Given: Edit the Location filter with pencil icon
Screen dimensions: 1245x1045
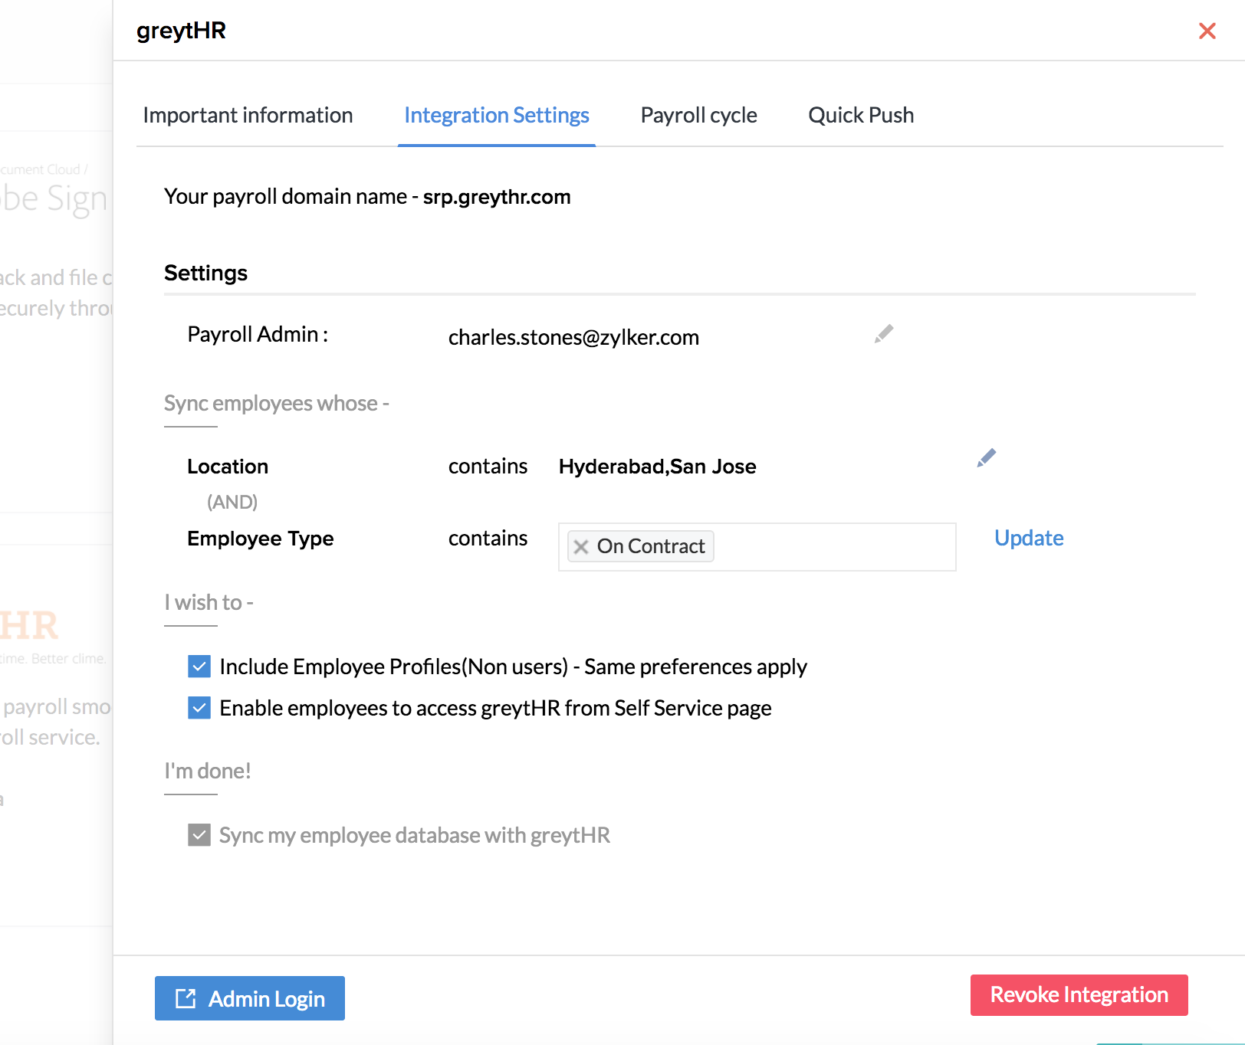Looking at the screenshot, I should coord(986,458).
